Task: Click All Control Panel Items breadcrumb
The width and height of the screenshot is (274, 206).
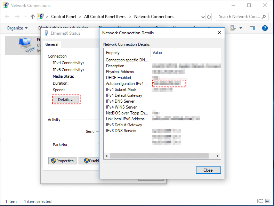Action: (x=105, y=17)
